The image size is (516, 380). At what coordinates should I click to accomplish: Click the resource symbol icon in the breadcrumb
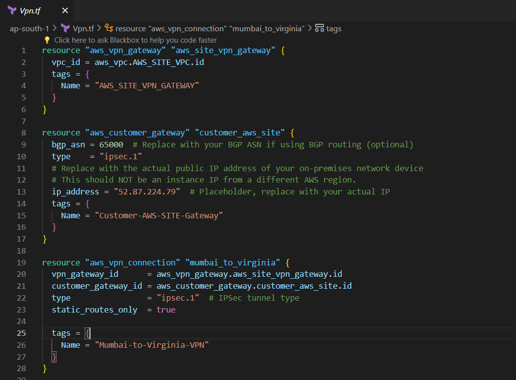point(108,28)
